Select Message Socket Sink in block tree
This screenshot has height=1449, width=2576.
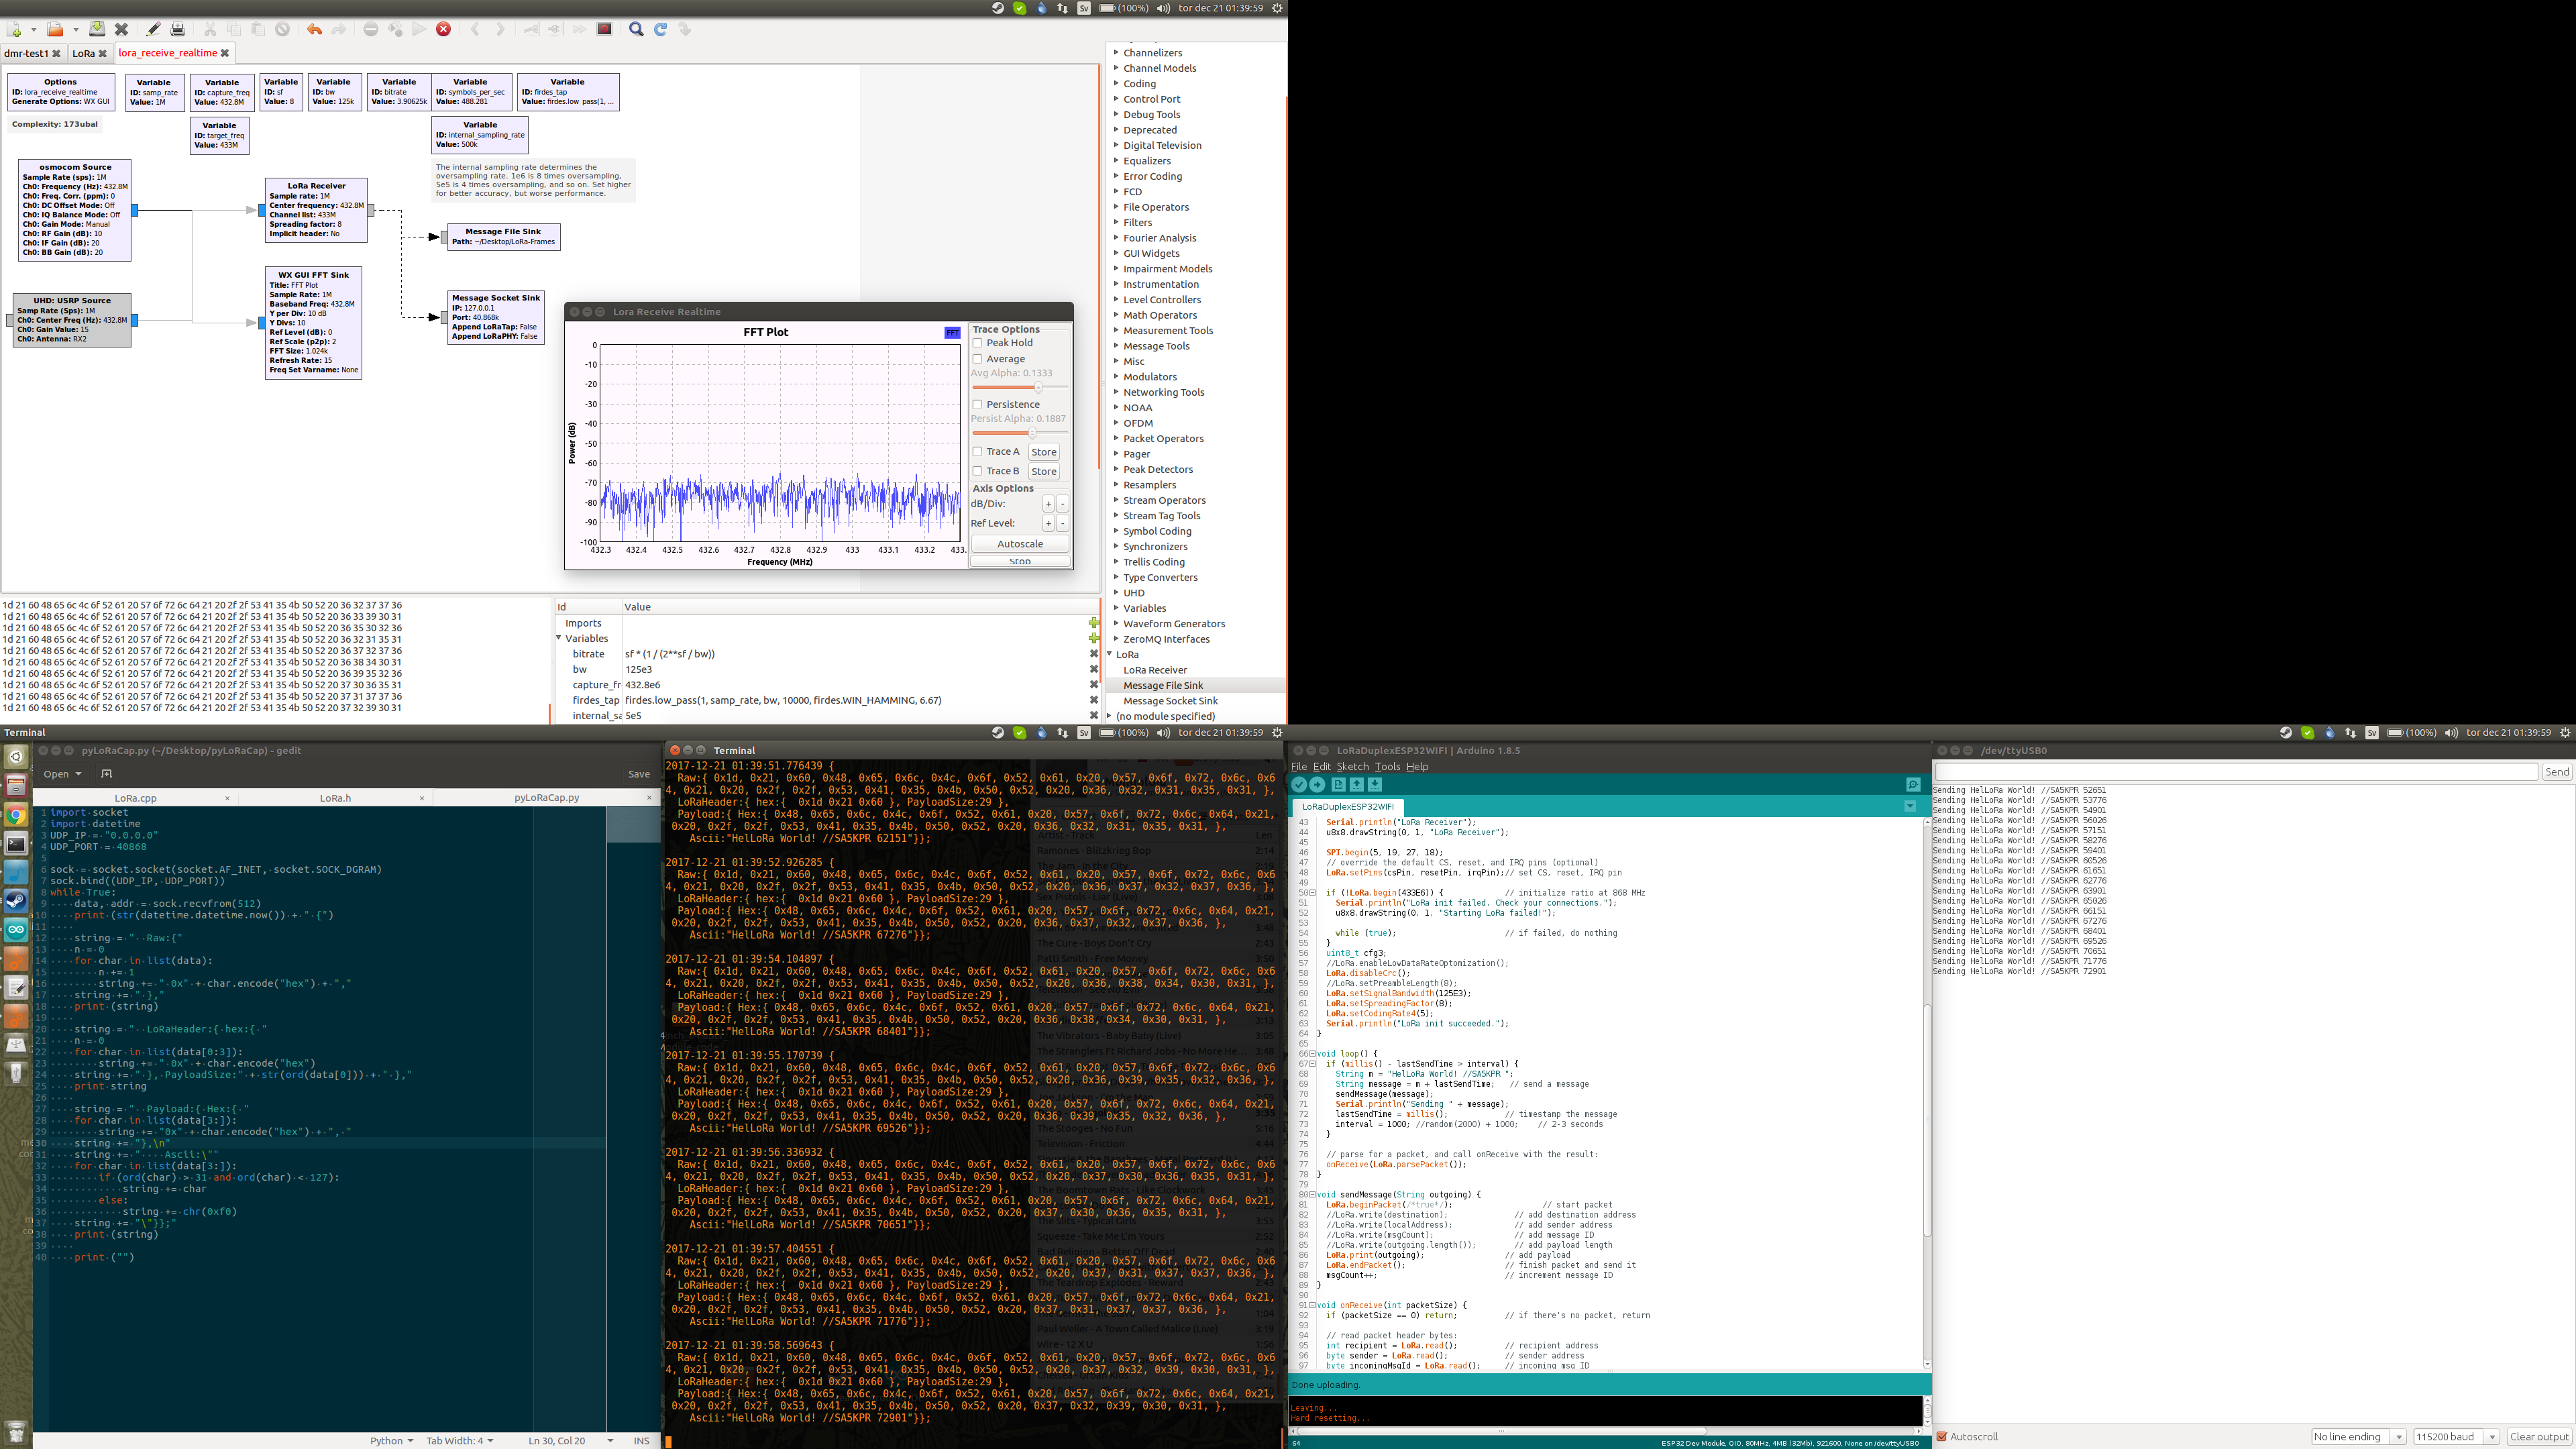(x=1170, y=701)
